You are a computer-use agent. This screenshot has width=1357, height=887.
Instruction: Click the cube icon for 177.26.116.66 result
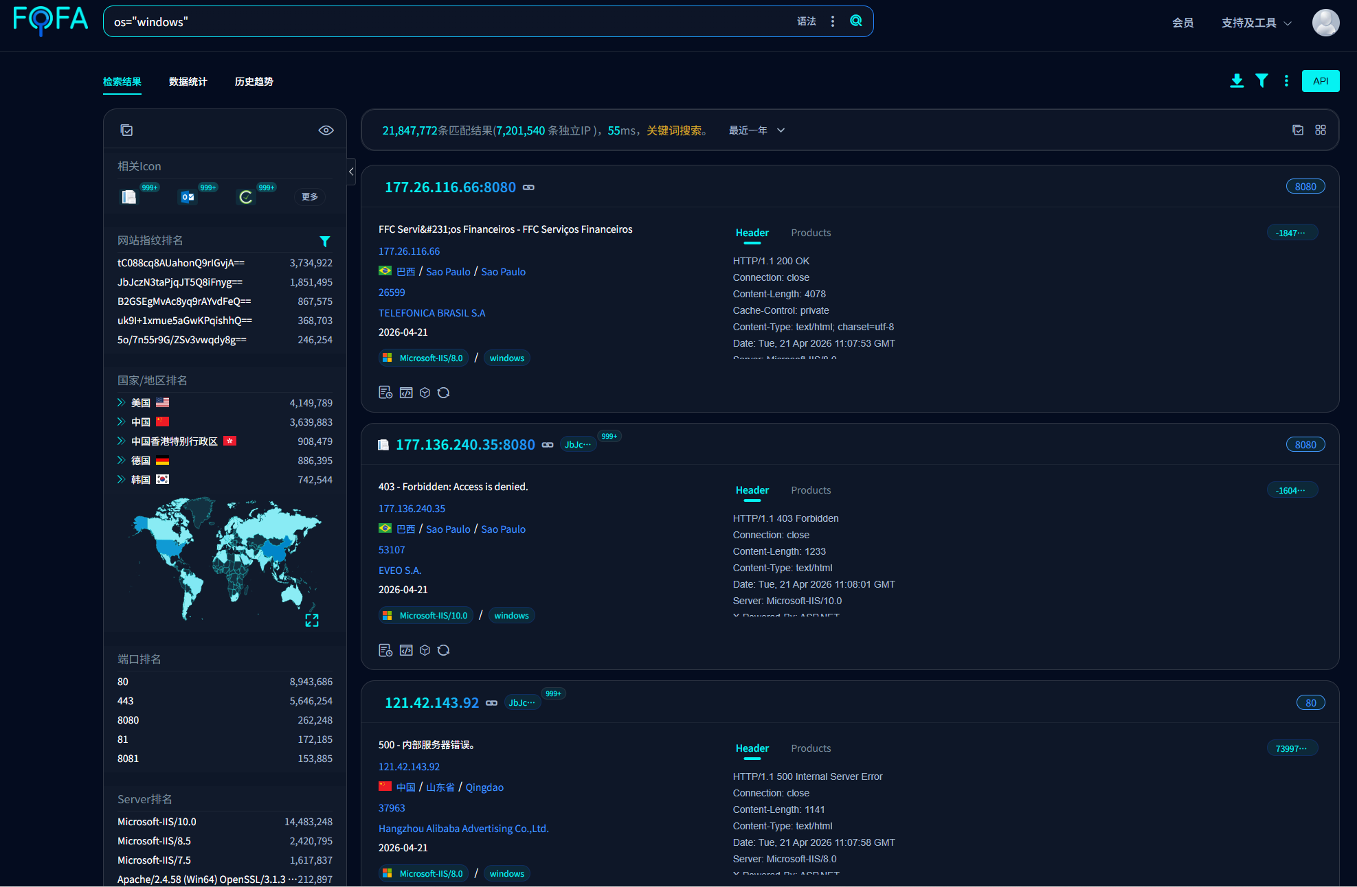(425, 393)
